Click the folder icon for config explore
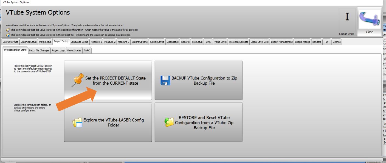This screenshot has width=386, height=163. 77,122
